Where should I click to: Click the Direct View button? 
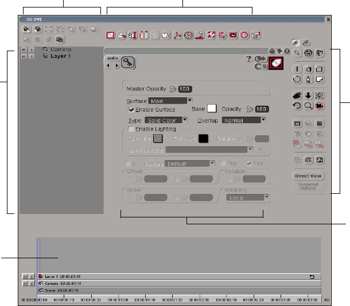point(308,176)
